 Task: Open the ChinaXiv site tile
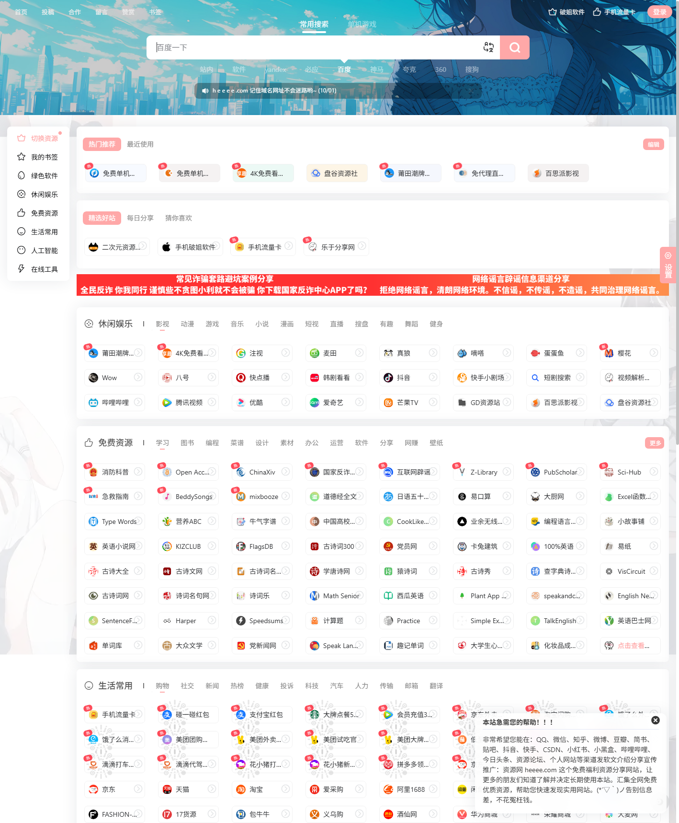pos(262,472)
